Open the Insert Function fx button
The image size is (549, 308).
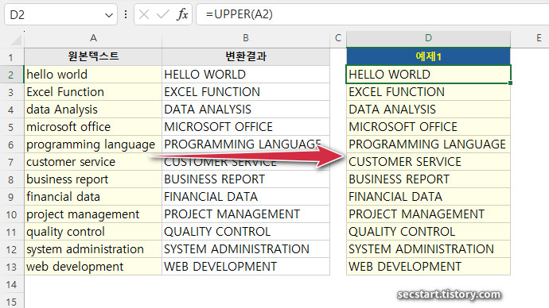coord(182,14)
